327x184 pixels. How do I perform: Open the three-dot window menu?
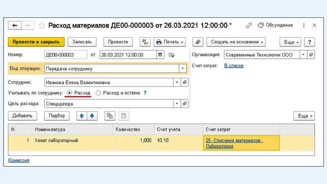click(x=304, y=25)
